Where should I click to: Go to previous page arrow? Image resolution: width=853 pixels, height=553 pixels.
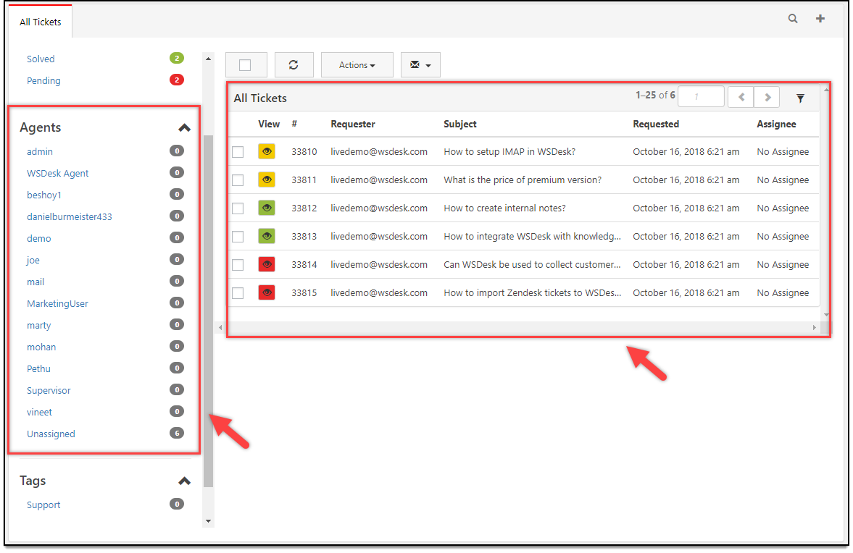click(x=741, y=97)
